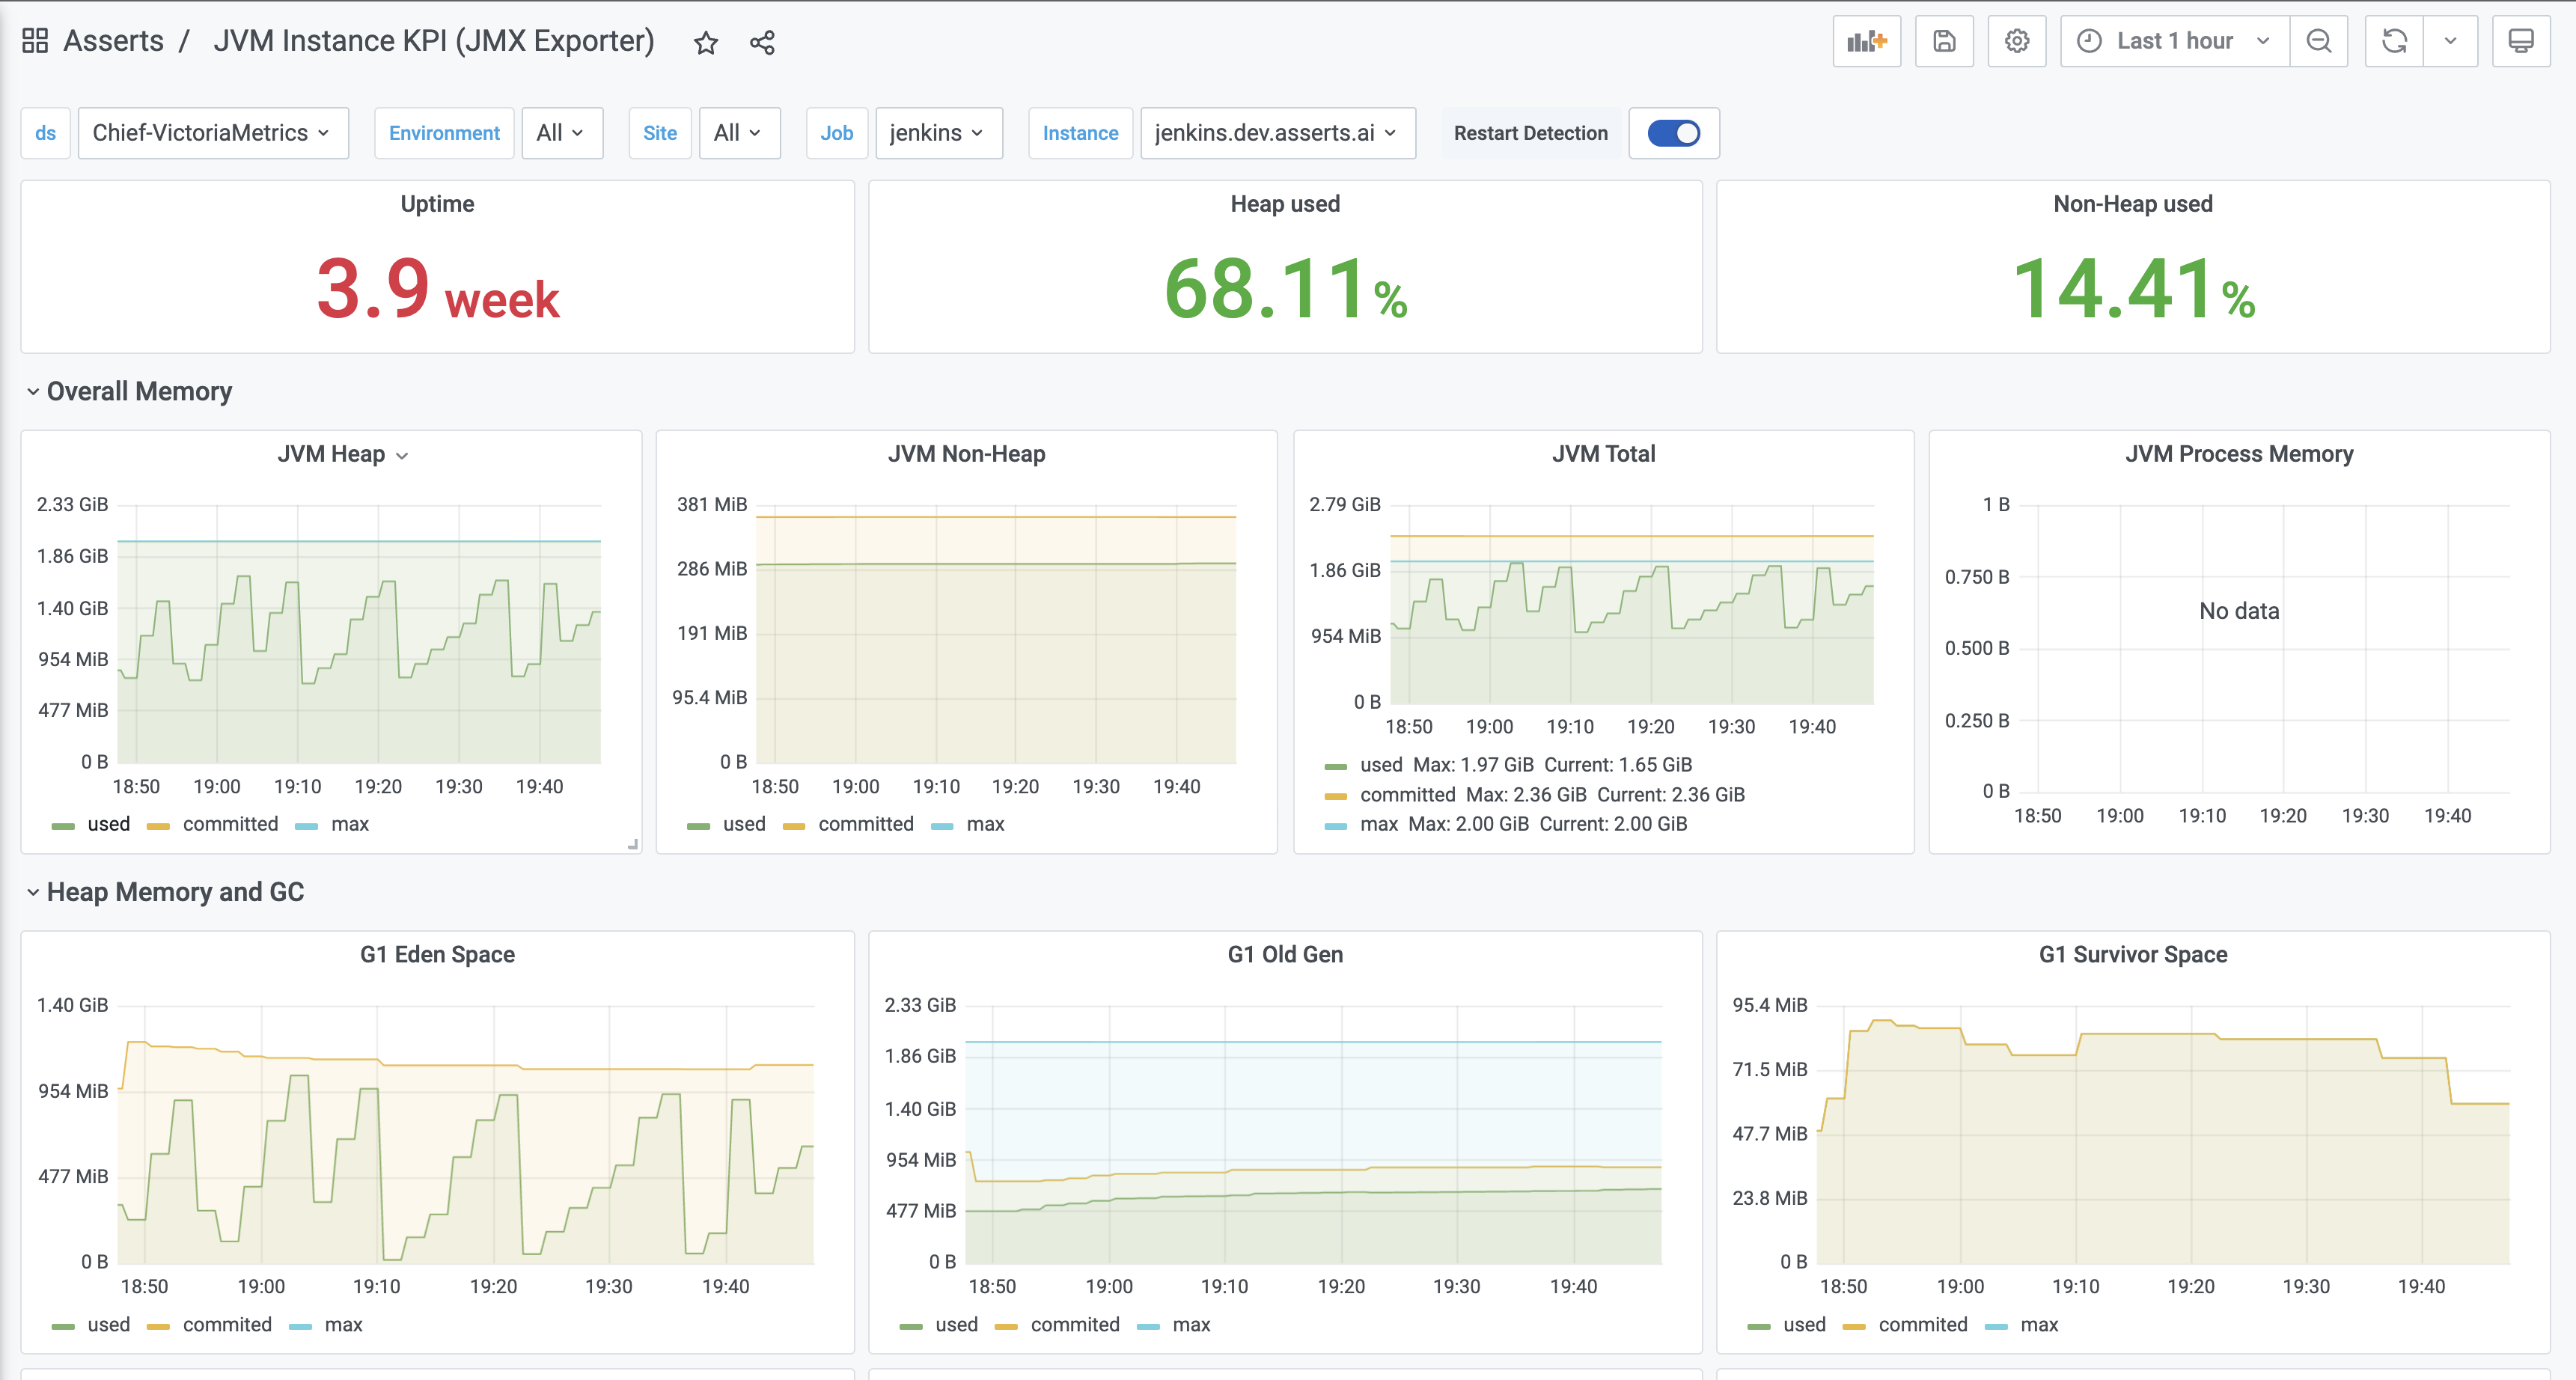Screen dimensions: 2576x1380
Task: Open dashboard settings via gear icon
Action: pos(2016,41)
